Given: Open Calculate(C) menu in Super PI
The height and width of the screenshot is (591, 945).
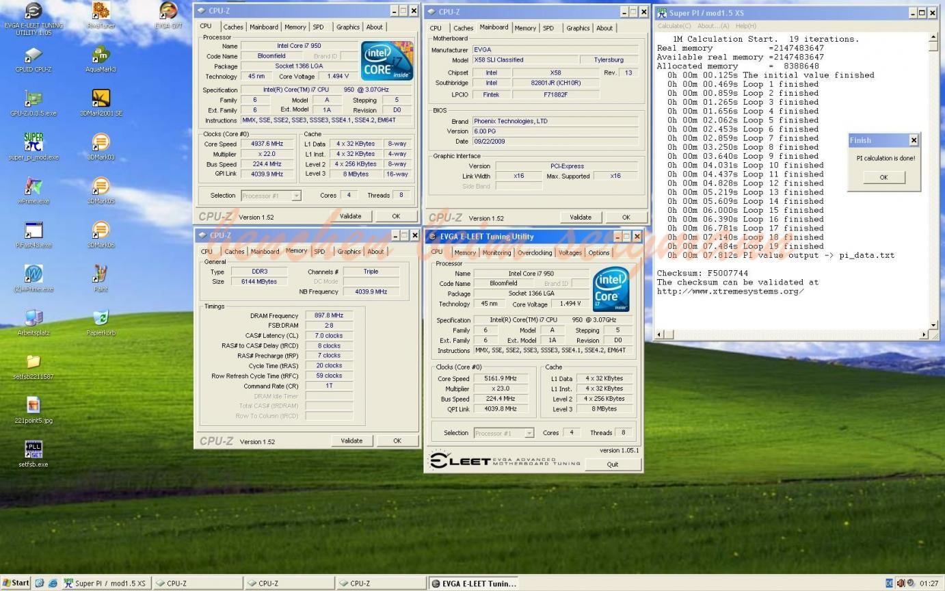Looking at the screenshot, I should (674, 26).
